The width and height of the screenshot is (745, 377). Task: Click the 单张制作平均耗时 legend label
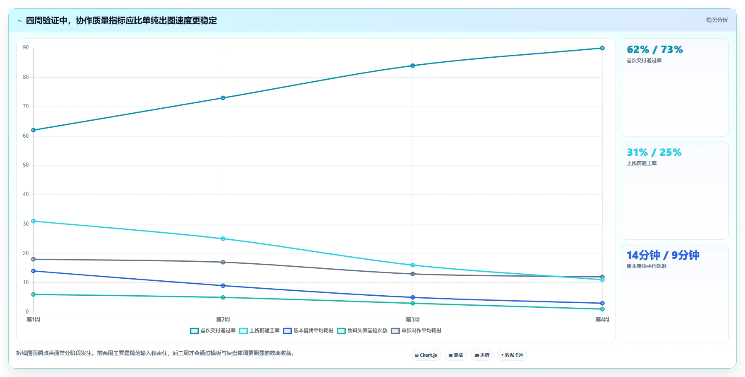(421, 331)
